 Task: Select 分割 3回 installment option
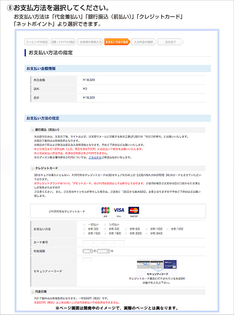coord(84,229)
